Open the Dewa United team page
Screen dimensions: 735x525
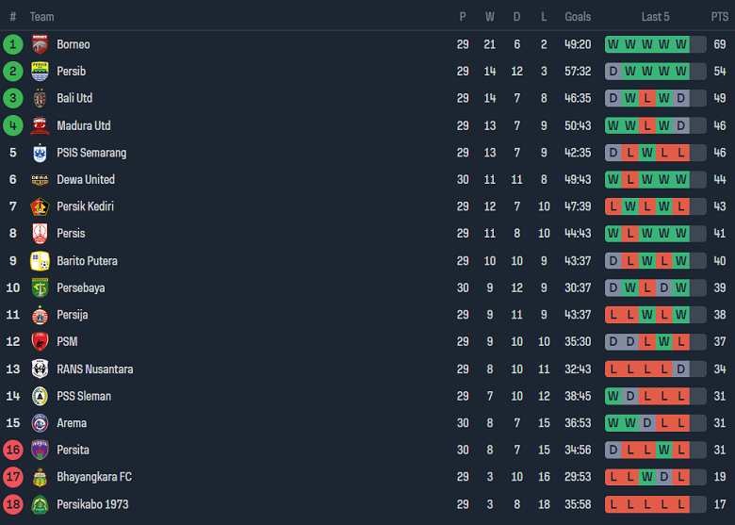86,179
